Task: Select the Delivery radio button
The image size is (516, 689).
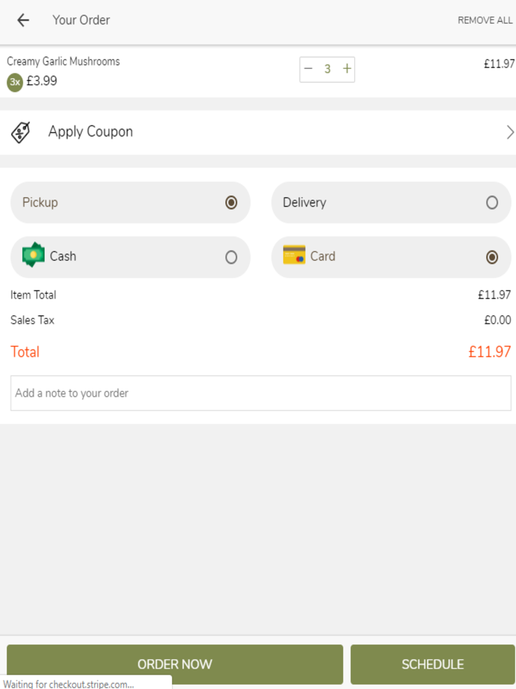Action: pyautogui.click(x=492, y=202)
